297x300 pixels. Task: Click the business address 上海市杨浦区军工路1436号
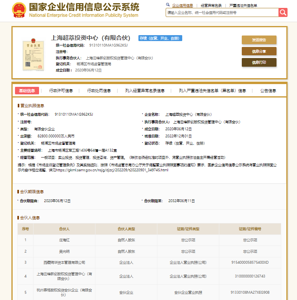82,150
